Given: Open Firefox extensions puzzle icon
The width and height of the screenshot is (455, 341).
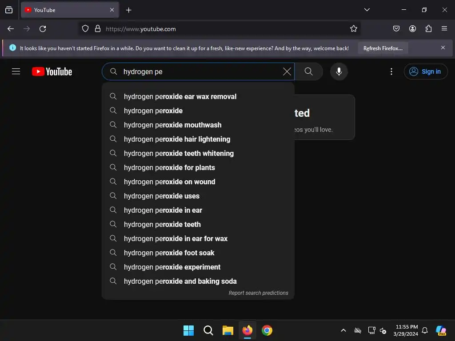Looking at the screenshot, I should coord(429,29).
